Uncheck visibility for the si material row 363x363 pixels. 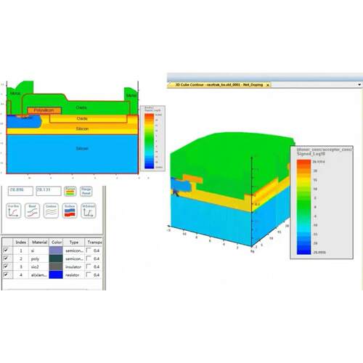pyautogui.click(x=6, y=250)
